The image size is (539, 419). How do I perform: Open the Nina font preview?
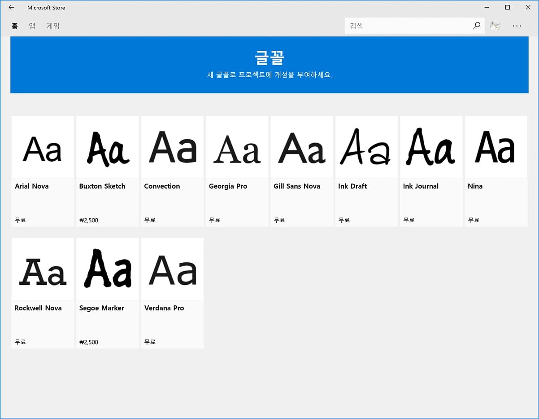pyautogui.click(x=496, y=147)
